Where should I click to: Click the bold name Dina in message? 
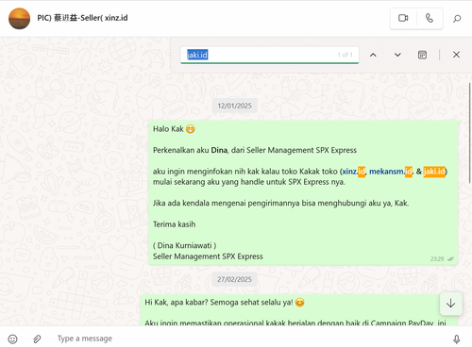click(x=219, y=150)
